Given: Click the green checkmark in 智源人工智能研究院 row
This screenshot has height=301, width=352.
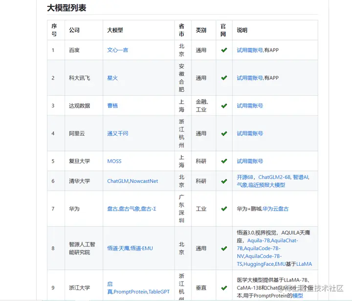Looking at the screenshot, I should (224, 248).
